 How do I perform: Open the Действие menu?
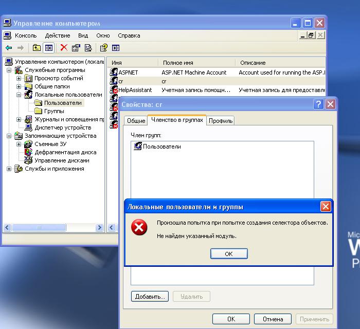pyautogui.click(x=58, y=35)
